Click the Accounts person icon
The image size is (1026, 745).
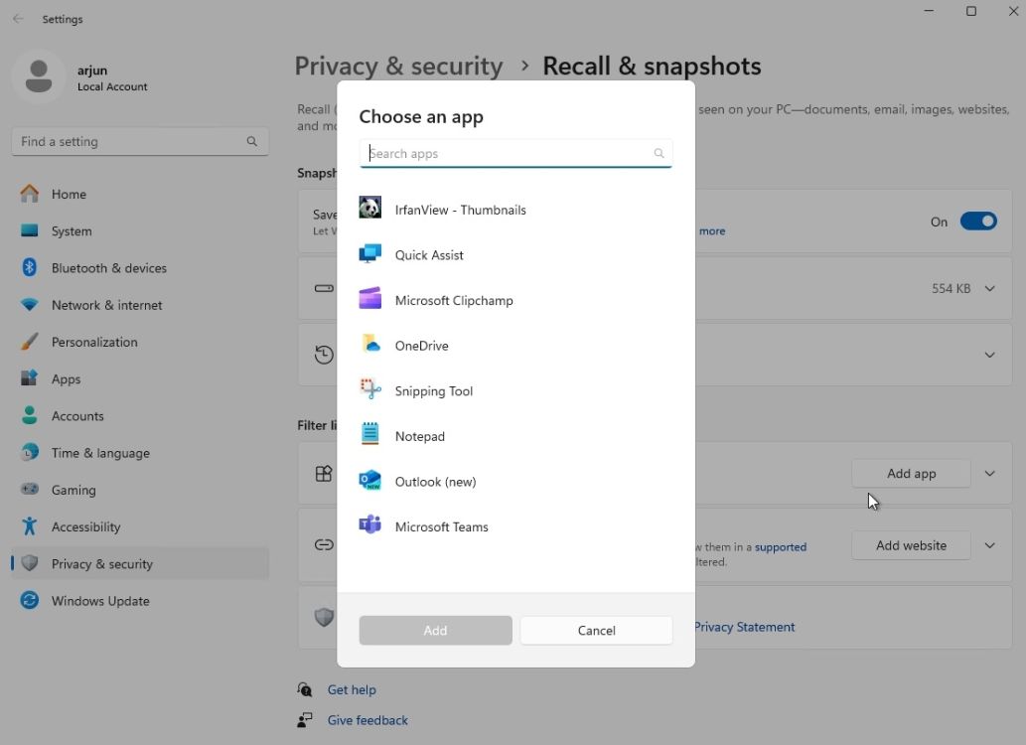pos(30,415)
